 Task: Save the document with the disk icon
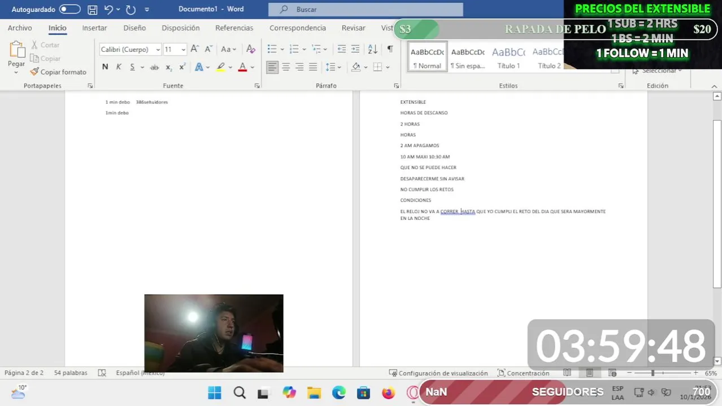[x=92, y=10]
